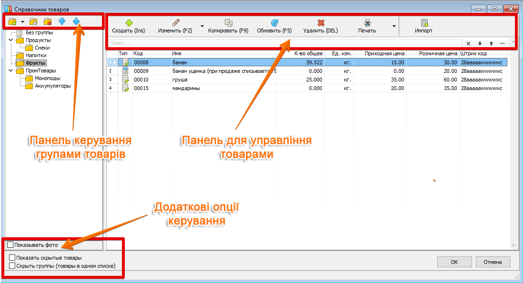Toggle Скрыть группы (товары в одном списке) checkbox
The image size is (523, 283).
coord(12,266)
